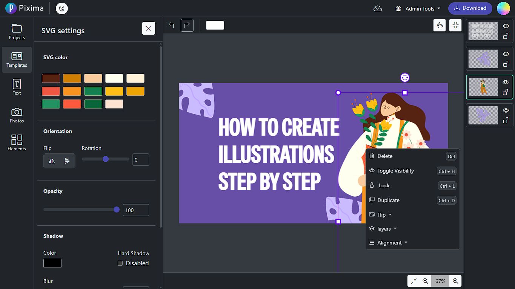Click the zoom in magnifier
Screen dimensions: 515x289
click(x=455, y=281)
